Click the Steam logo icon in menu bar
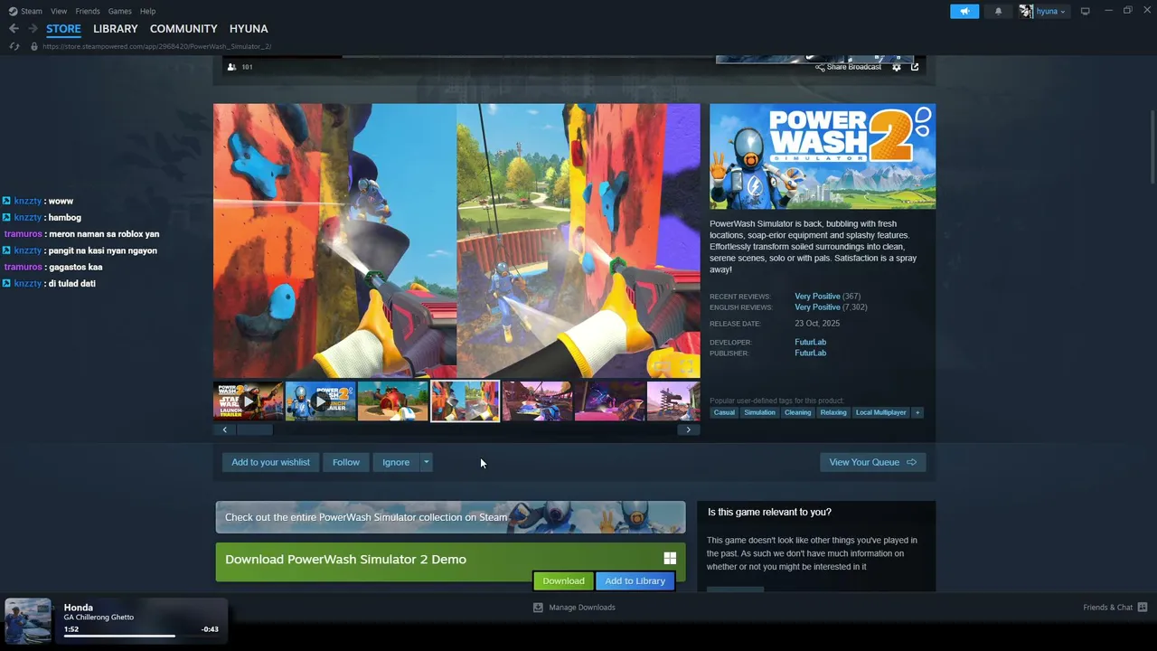The width and height of the screenshot is (1157, 651). (13, 11)
